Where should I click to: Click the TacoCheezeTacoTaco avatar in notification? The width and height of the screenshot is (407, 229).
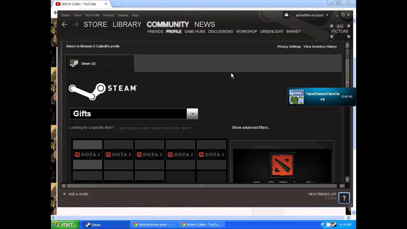pyautogui.click(x=296, y=97)
